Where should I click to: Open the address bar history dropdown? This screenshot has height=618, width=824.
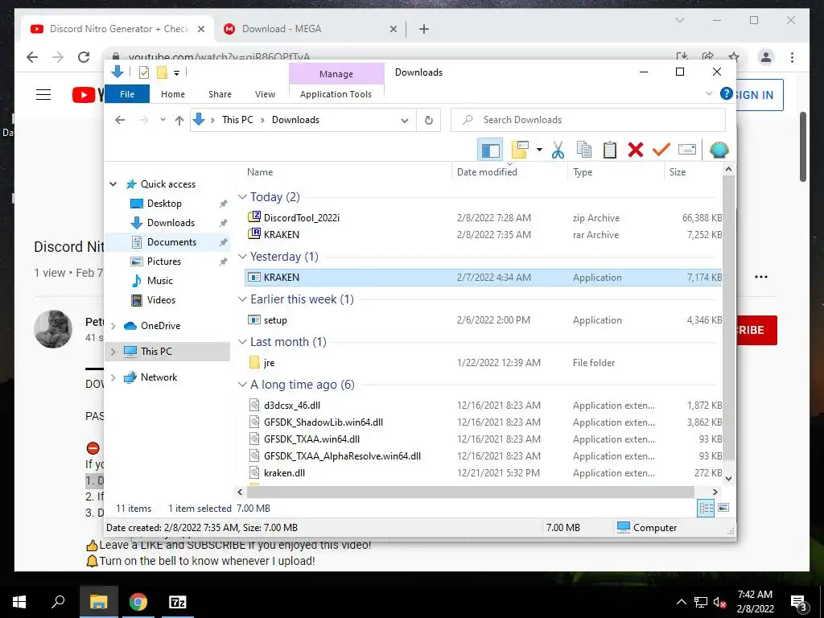(x=405, y=121)
